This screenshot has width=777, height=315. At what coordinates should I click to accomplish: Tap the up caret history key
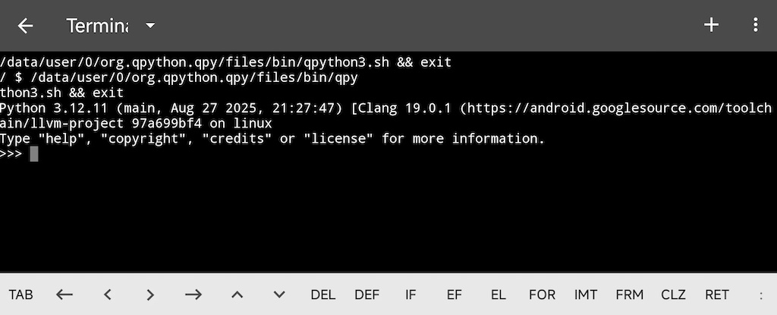[237, 295]
